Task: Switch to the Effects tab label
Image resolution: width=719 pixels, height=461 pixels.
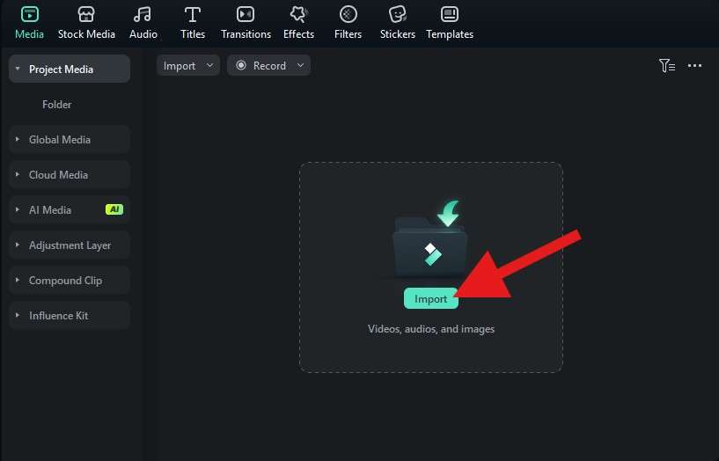Action: coord(298,34)
